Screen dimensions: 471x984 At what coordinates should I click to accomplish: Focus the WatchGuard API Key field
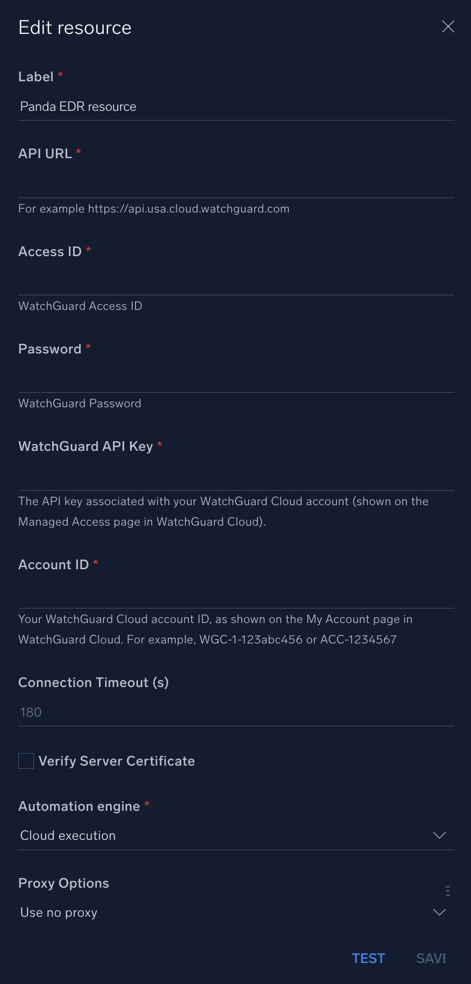(x=236, y=477)
